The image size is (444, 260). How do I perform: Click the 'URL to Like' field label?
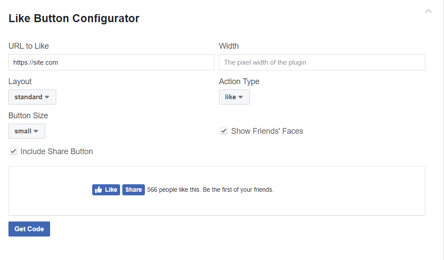tap(29, 46)
